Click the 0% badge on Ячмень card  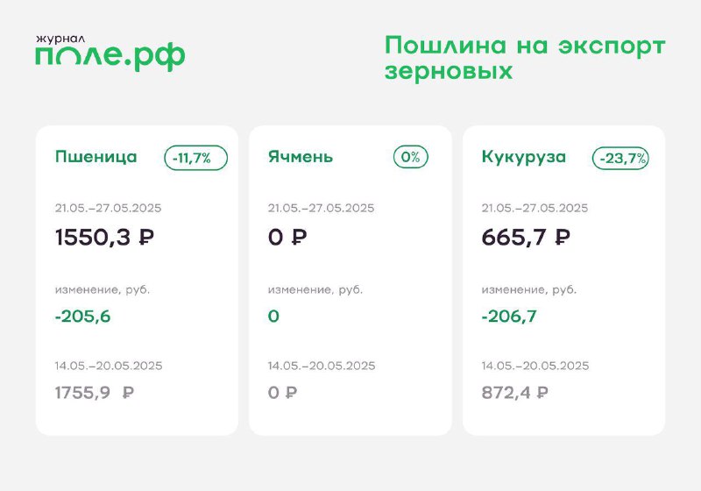click(410, 157)
